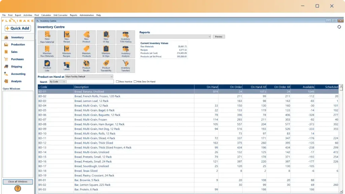Viewport: 345px width, 194px height.
Task: Expand the Search By Code dropdown
Action: [64, 81]
